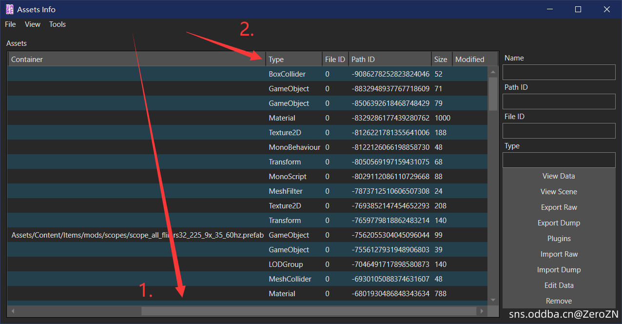Click the horizontal scrollbar thumb
This screenshot has height=324, width=622.
pyautogui.click(x=308, y=311)
